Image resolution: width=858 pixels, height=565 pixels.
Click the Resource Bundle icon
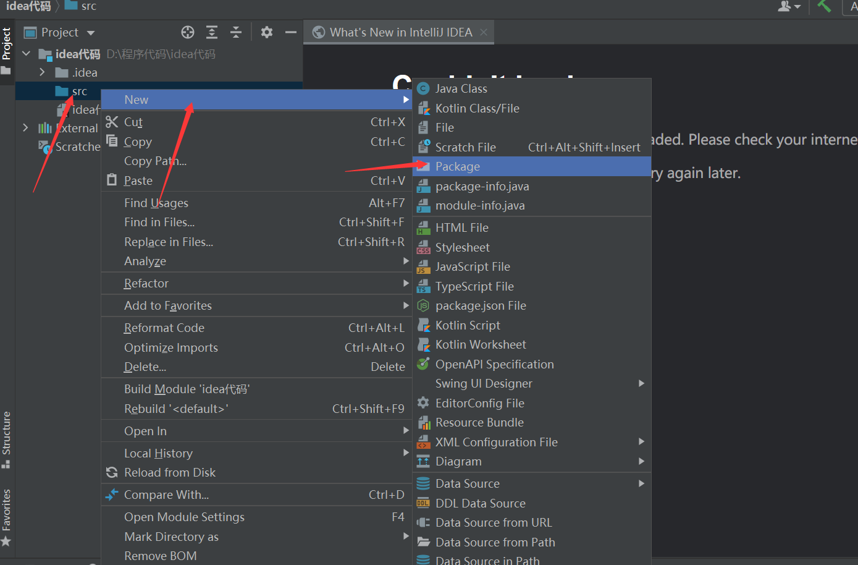423,423
